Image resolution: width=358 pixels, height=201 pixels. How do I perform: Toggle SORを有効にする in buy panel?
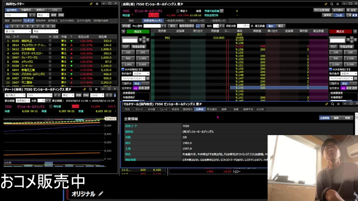click(x=330, y=69)
